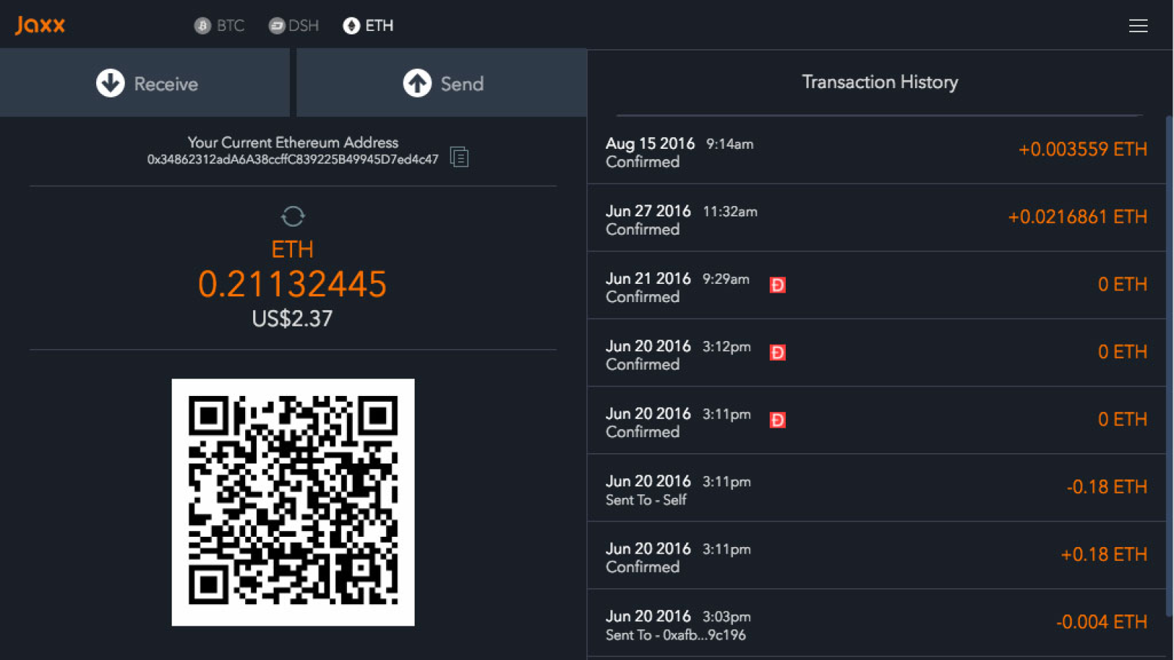The width and height of the screenshot is (1174, 660).
Task: Click the Send button
Action: point(442,83)
